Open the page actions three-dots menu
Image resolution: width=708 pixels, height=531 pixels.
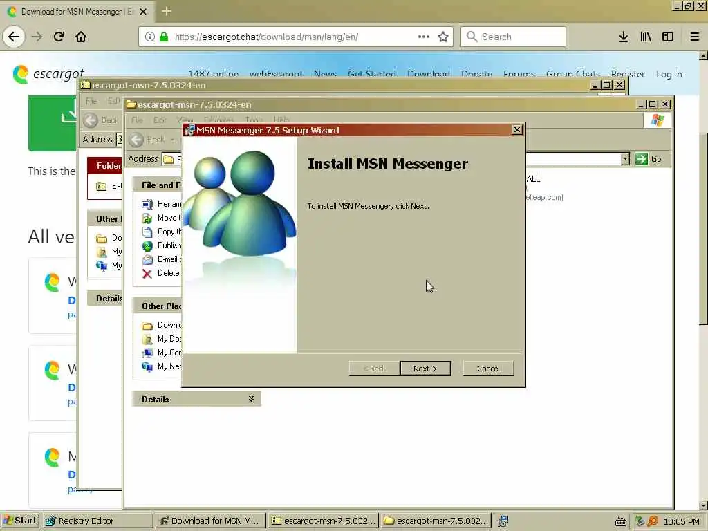point(424,37)
